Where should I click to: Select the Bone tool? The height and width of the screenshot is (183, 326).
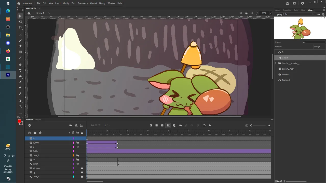coord(20,94)
